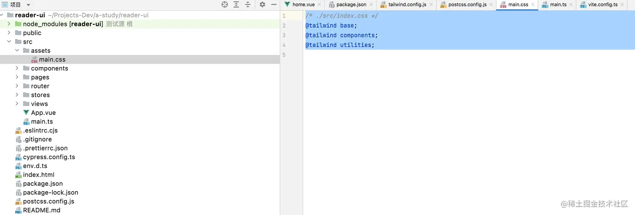Click the Markdown icon beside README.md
635x215 pixels.
coord(18,210)
